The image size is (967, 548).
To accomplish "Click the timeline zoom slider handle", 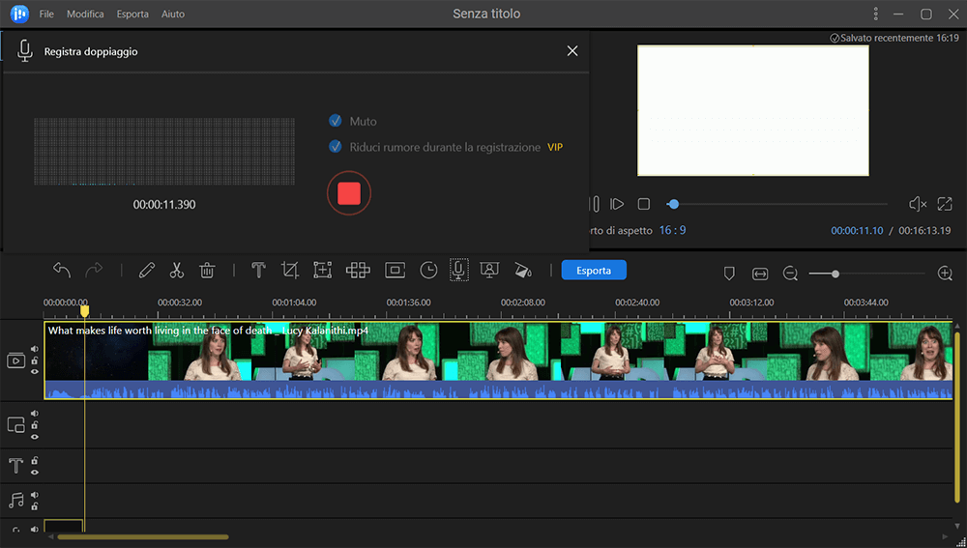I will tap(835, 274).
